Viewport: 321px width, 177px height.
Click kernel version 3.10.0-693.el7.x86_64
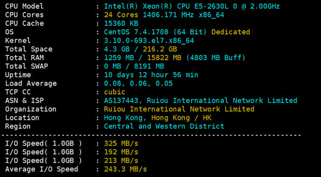click(x=149, y=41)
